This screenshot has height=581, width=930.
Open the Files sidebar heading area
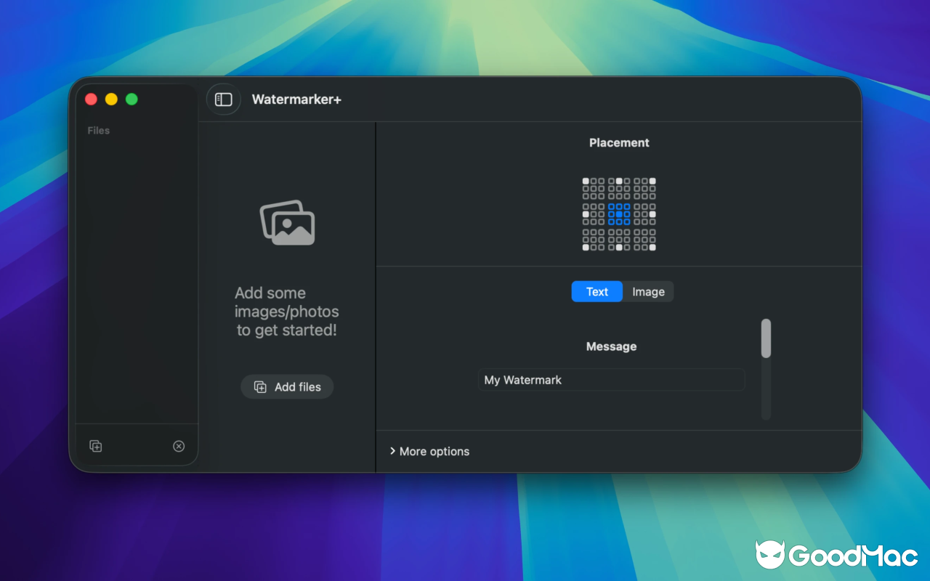click(98, 130)
